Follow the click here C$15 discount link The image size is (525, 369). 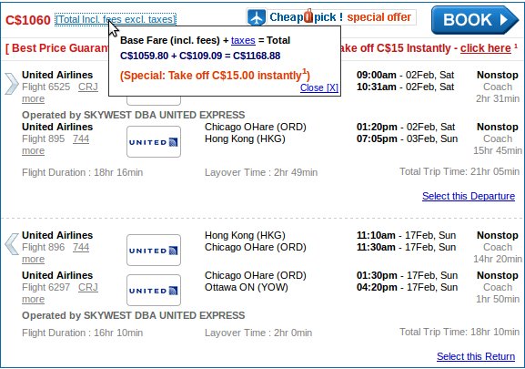486,48
